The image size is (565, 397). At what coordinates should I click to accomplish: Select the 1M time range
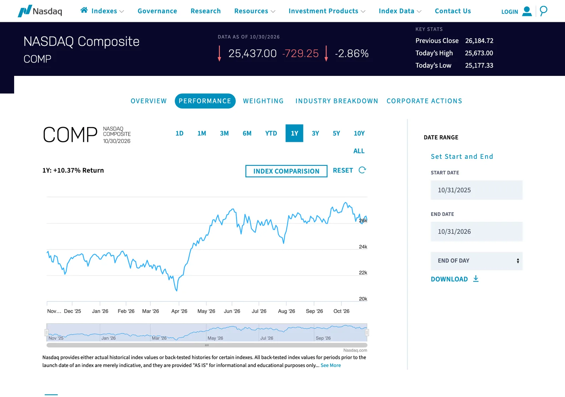202,133
